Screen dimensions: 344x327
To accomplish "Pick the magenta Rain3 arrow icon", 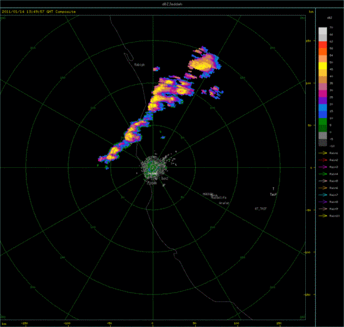I will [x=323, y=167].
